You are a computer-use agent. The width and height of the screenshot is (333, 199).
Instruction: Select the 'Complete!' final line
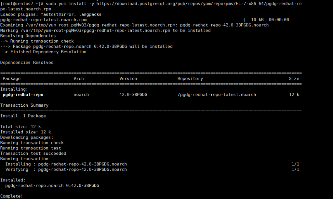tap(11, 196)
